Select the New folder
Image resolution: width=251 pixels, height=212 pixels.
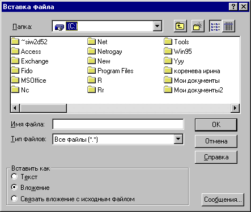click(99, 61)
